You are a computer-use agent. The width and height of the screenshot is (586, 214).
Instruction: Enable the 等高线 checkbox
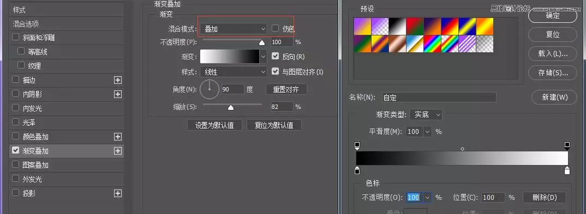pyautogui.click(x=21, y=51)
